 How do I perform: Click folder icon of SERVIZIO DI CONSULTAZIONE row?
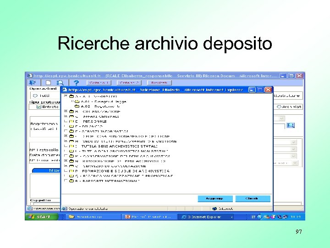click(x=71, y=166)
